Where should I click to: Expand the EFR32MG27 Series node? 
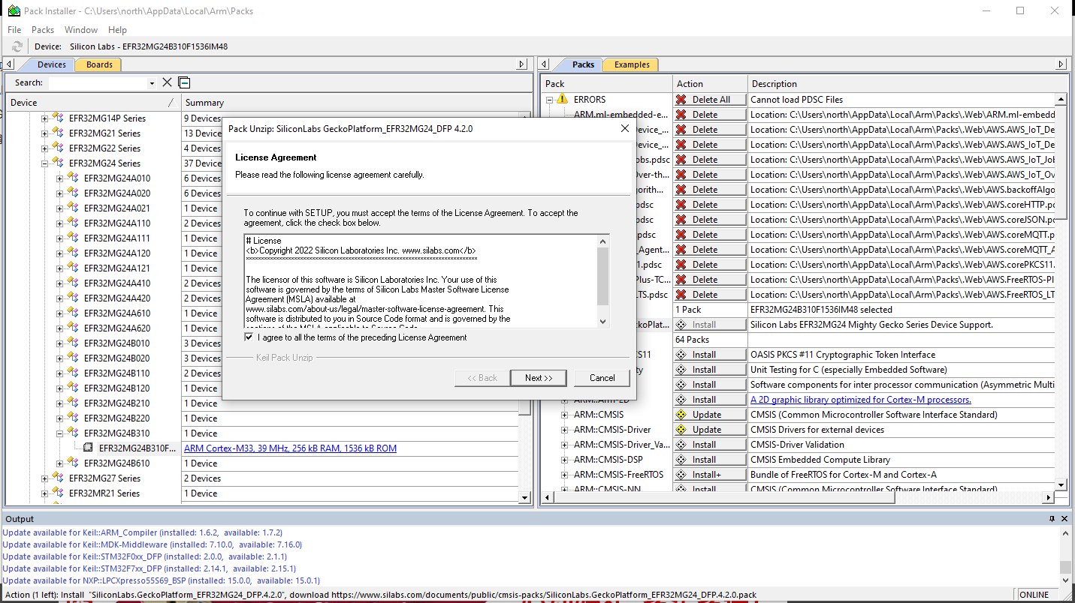tap(45, 478)
